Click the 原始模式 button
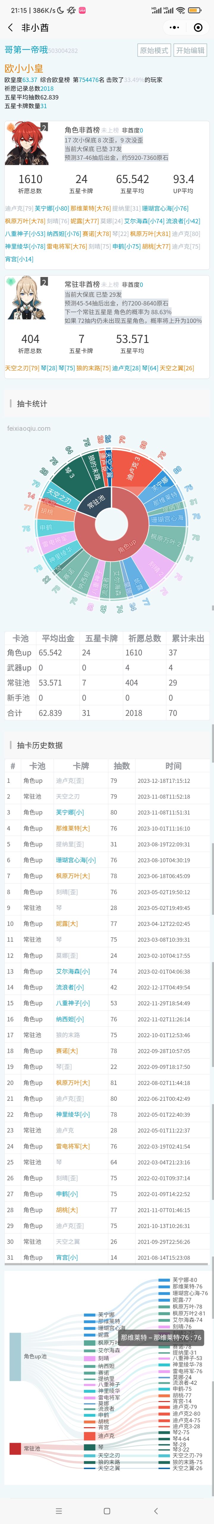Image resolution: width=214 pixels, height=1524 pixels. (154, 50)
